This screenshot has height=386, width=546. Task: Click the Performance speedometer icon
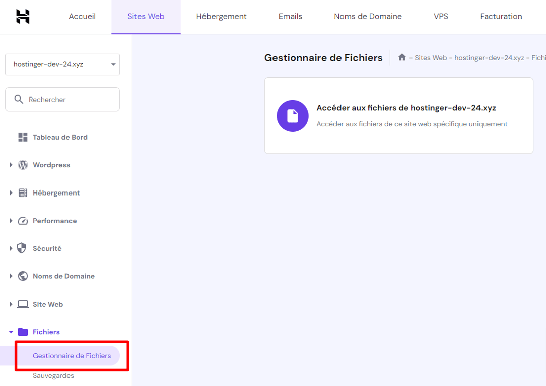23,220
